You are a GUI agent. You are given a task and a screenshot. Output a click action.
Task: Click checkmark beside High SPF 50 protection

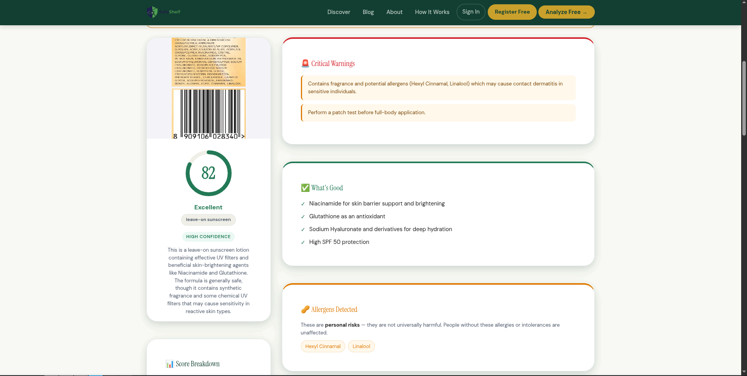click(303, 242)
